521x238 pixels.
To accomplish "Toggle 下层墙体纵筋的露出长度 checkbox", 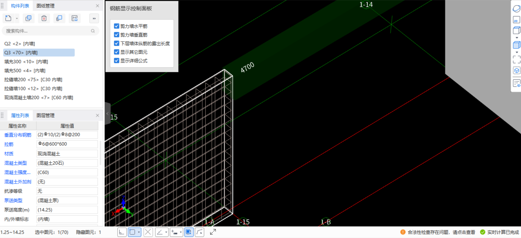I will (x=117, y=43).
